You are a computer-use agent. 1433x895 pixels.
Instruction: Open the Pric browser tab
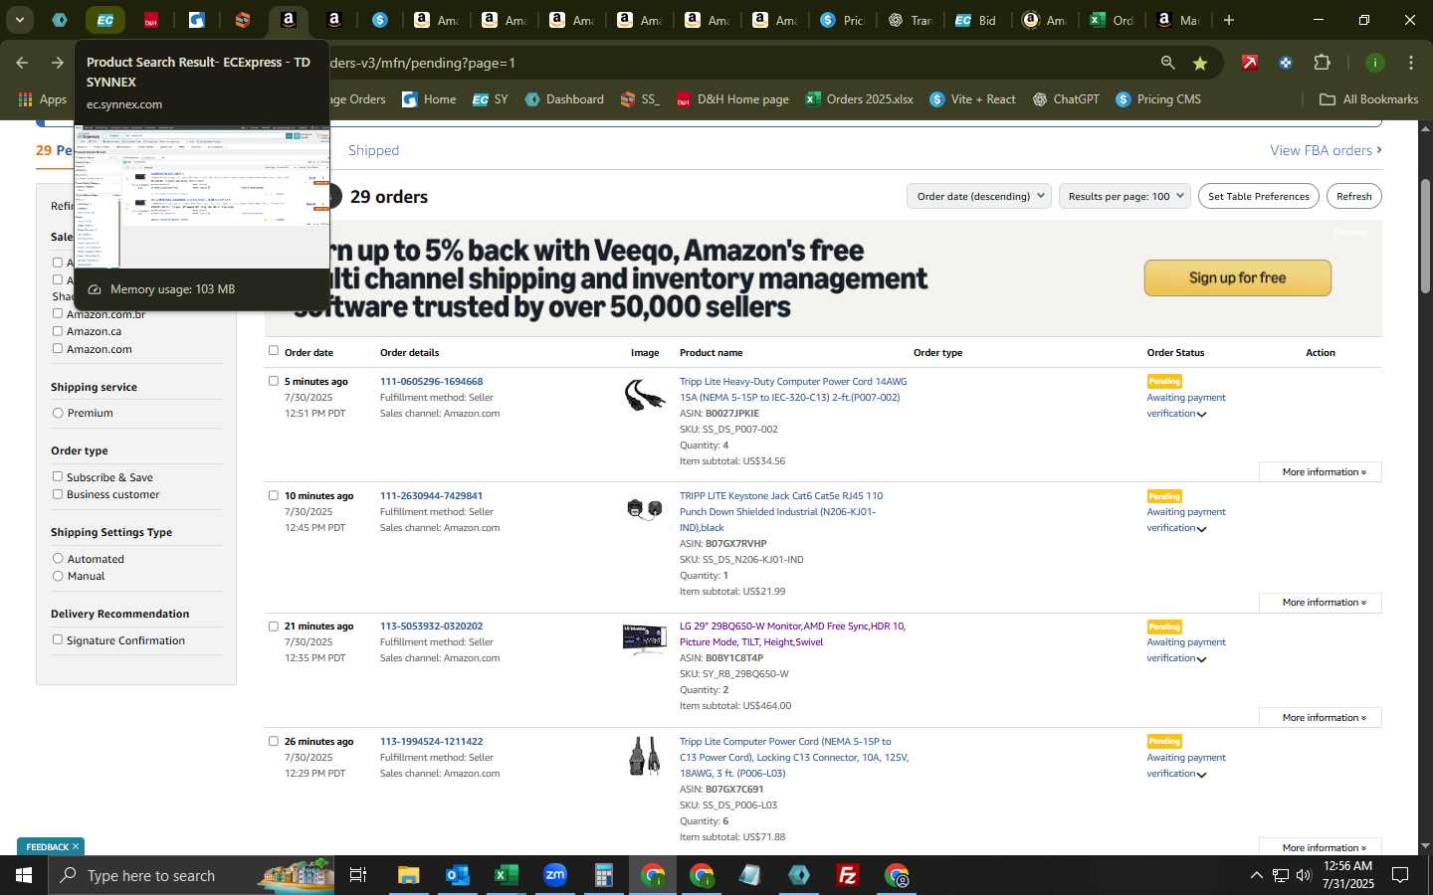841,20
